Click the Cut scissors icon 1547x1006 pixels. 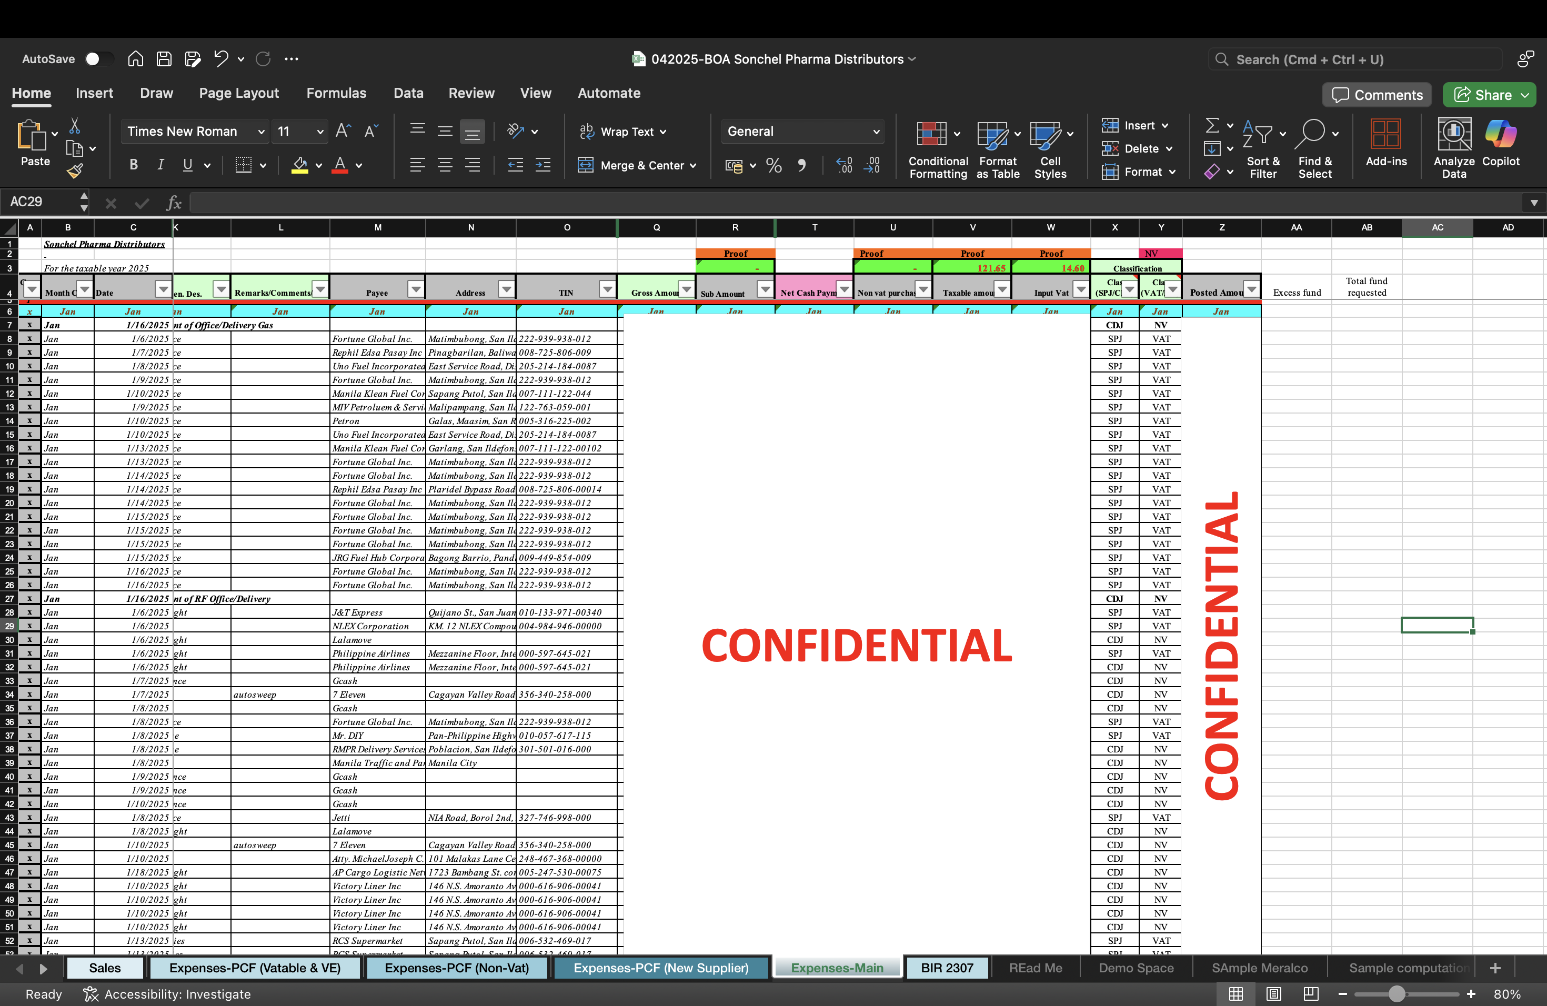(75, 125)
